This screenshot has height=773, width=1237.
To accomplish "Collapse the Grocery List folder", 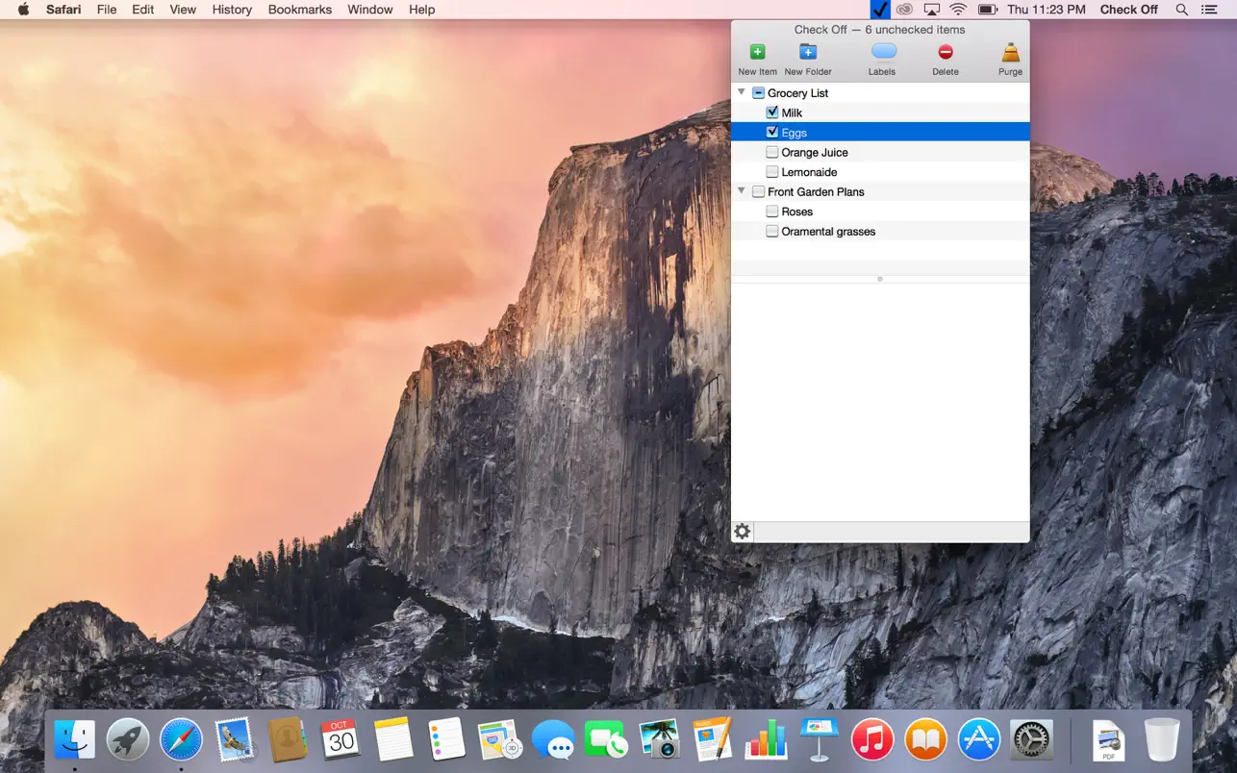I will (741, 92).
